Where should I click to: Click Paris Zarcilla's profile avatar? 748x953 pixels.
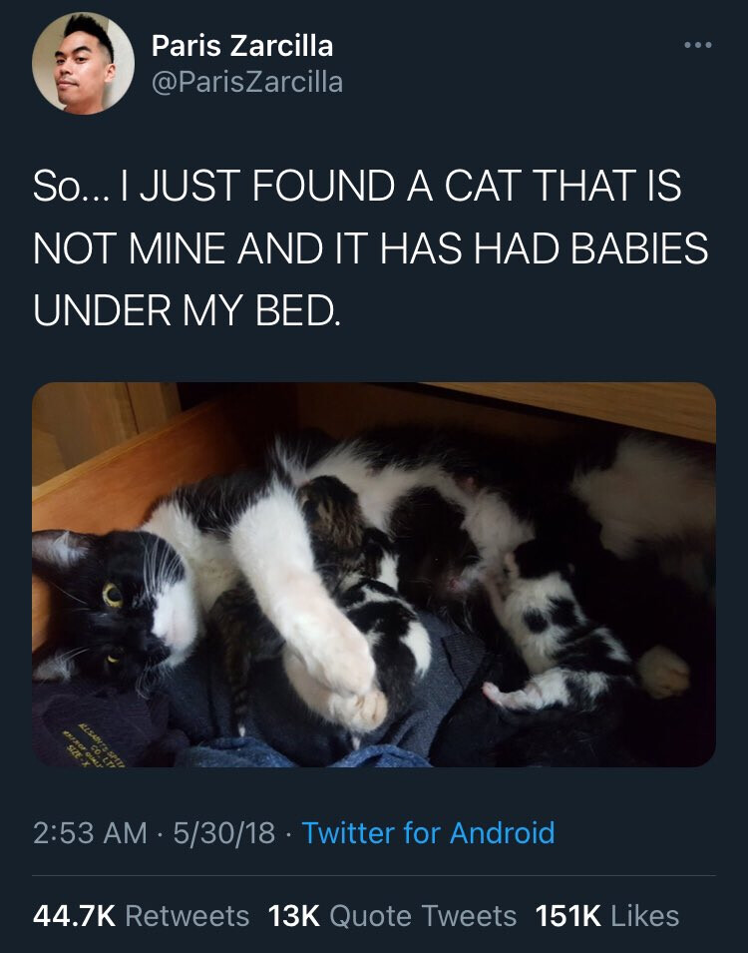tap(84, 63)
